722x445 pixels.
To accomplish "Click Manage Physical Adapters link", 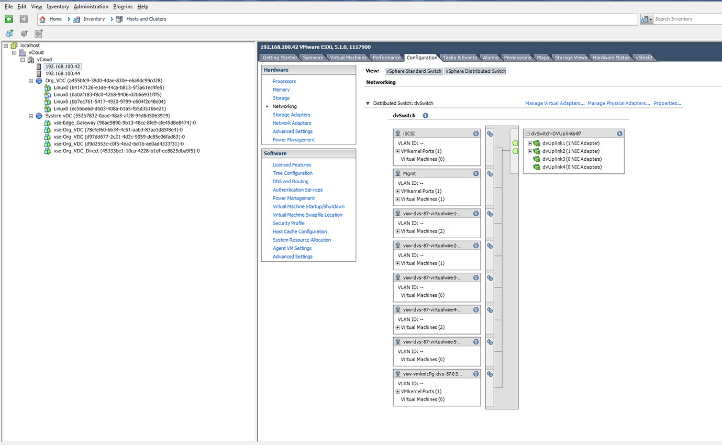I will tap(619, 104).
